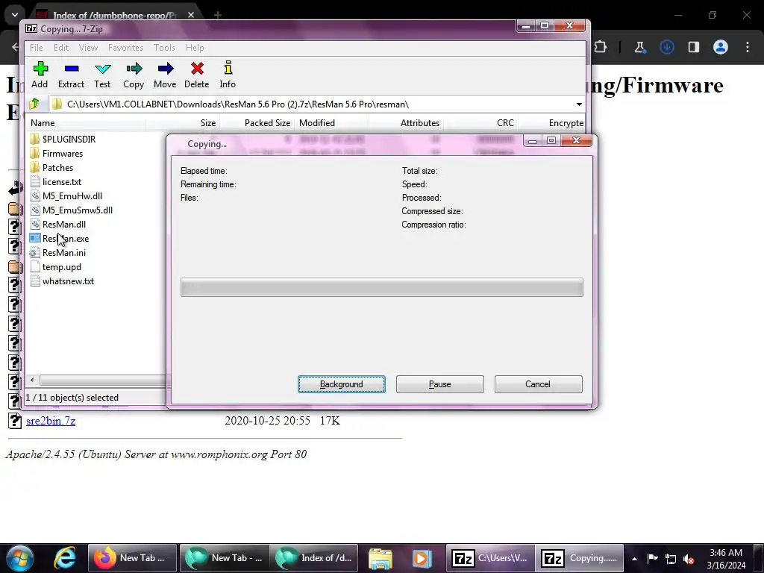Open the sre2bin.7z link

tap(51, 421)
